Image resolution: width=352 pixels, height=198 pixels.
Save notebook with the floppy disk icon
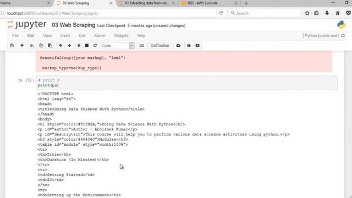click(12, 46)
